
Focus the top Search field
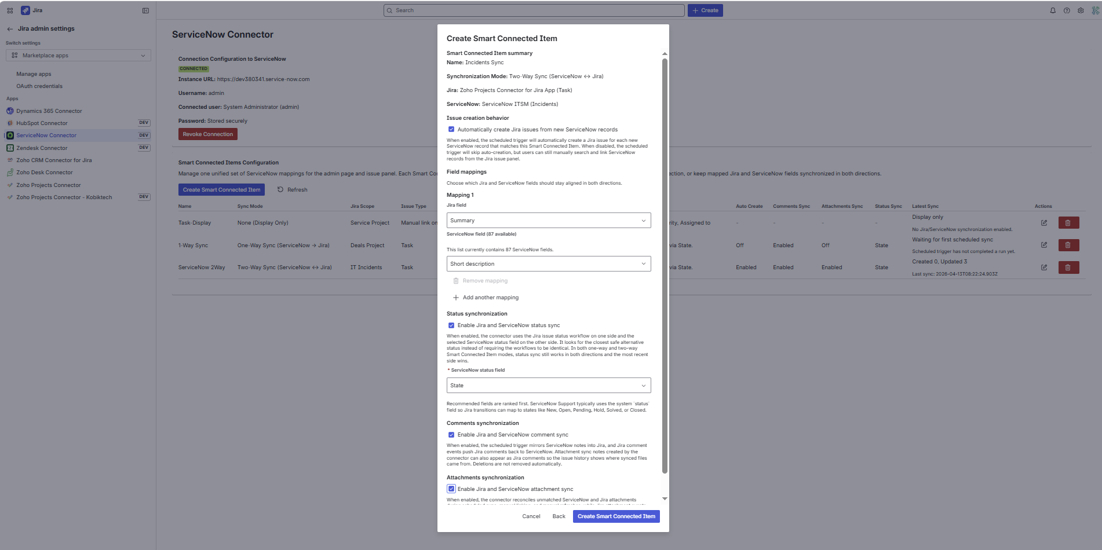tap(534, 10)
